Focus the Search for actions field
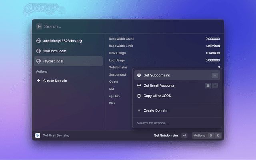The width and height of the screenshot is (256, 160). click(x=176, y=123)
